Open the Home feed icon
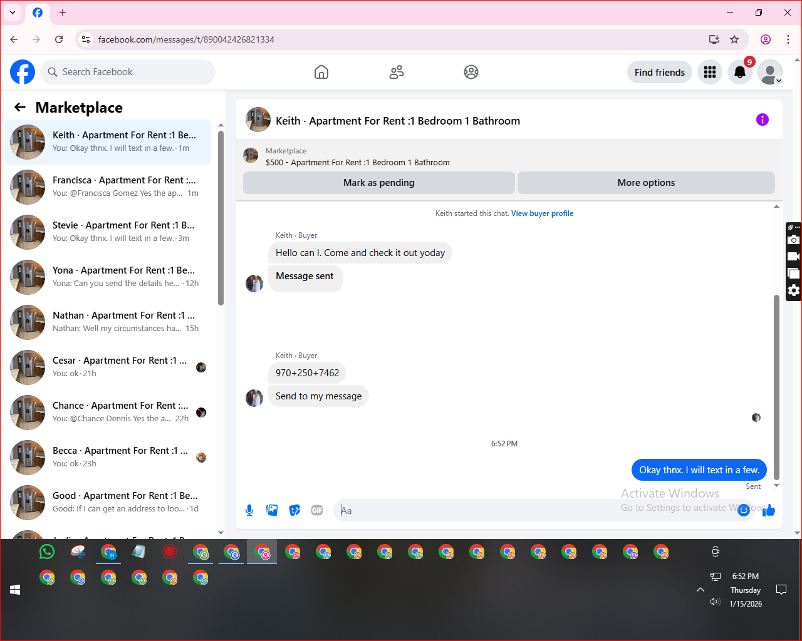The image size is (802, 641). pos(321,72)
